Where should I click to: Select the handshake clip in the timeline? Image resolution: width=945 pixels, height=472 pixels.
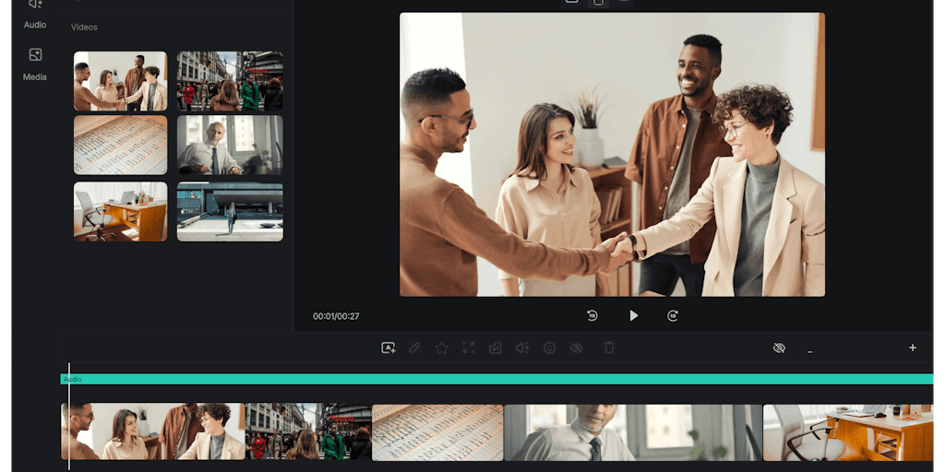[153, 431]
